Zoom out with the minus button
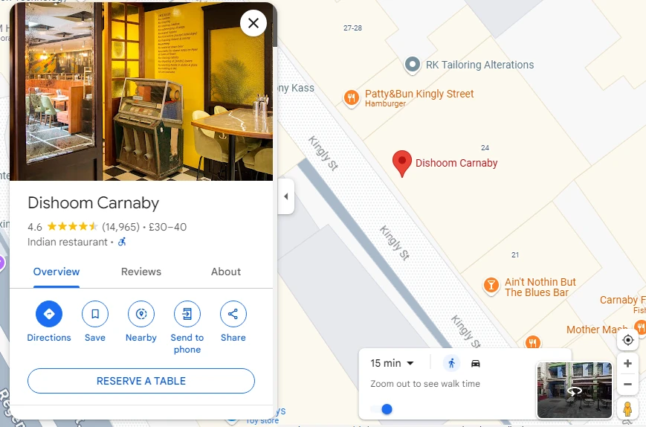Screen dimensions: 646x427 tap(628, 384)
